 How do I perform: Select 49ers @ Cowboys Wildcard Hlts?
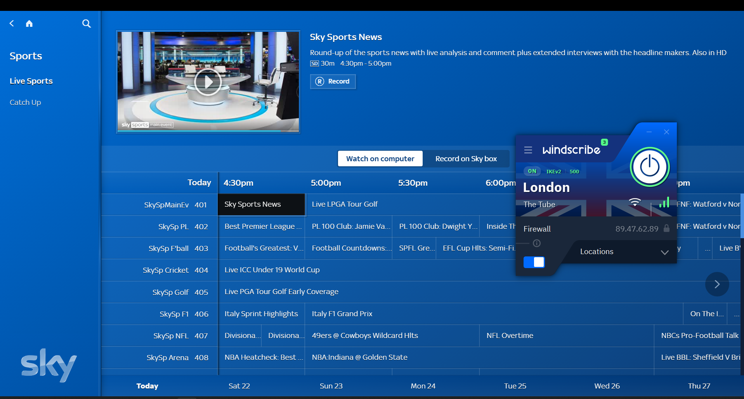(x=392, y=336)
